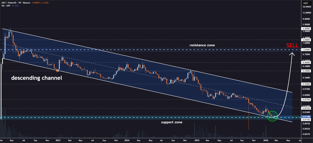Select the 'descending channel' text label
This screenshot has width=313, height=143.
click(x=36, y=78)
